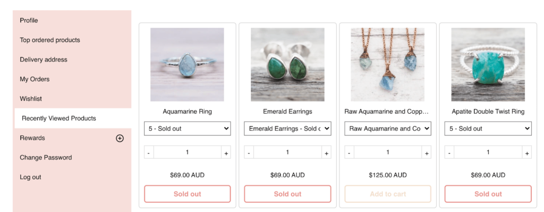Open the Apatite Double Twist Ring image
Image resolution: width=544 pixels, height=212 pixels.
(x=488, y=64)
